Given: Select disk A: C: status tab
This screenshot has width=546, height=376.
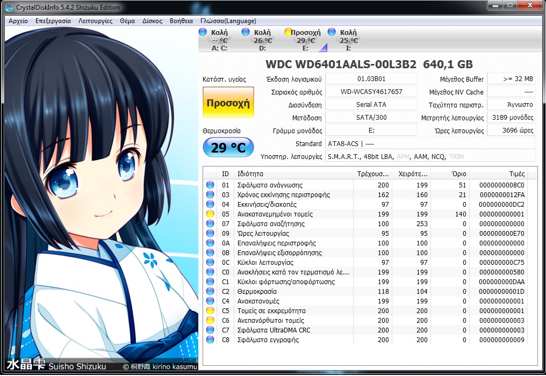Looking at the screenshot, I should coord(219,40).
